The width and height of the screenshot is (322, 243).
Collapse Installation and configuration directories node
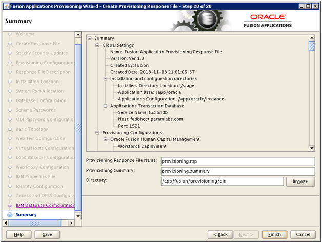[x=105, y=79]
